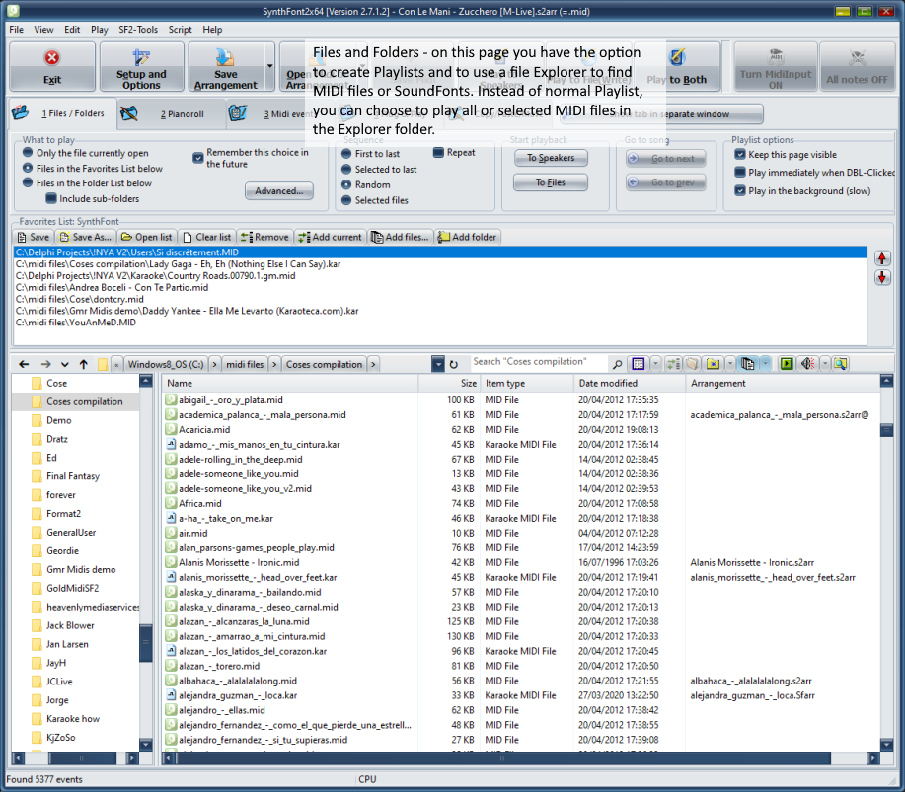Click Add files... in favorites toolbar
Screen dimensions: 905x792
click(400, 237)
